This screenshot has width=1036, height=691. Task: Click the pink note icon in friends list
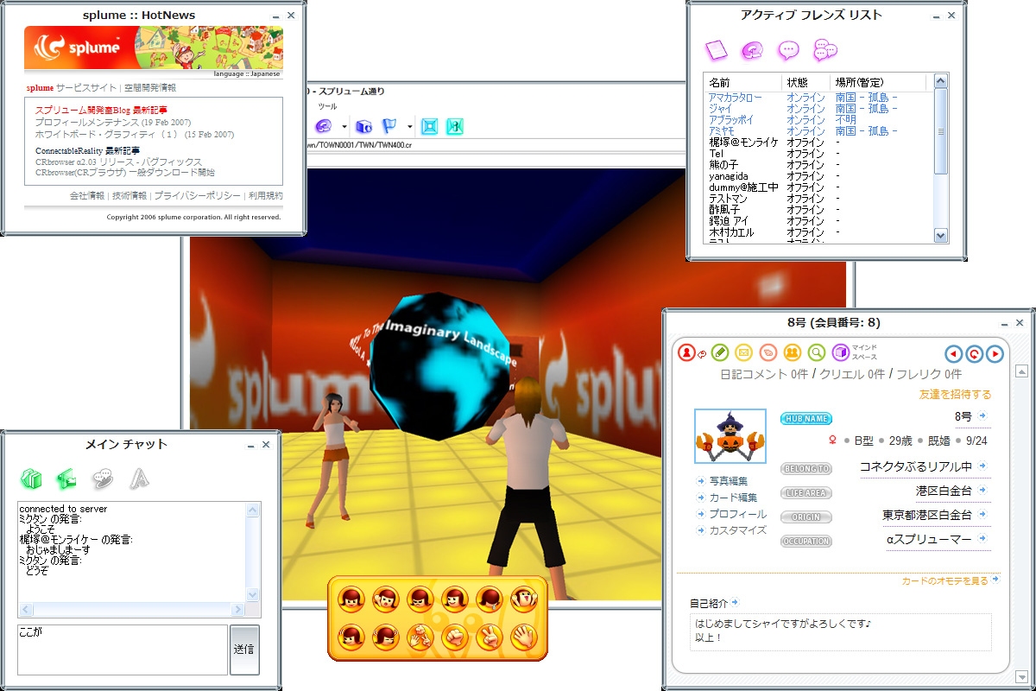coord(716,50)
